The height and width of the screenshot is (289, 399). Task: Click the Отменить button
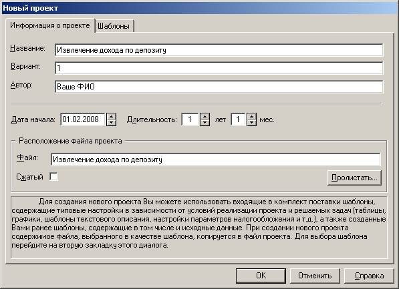pyautogui.click(x=315, y=276)
